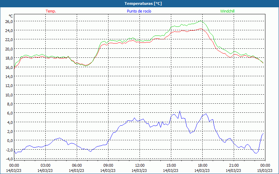Click the '20,0' y-axis value
Image resolution: width=279 pixels, height=174 pixels.
(9, 49)
